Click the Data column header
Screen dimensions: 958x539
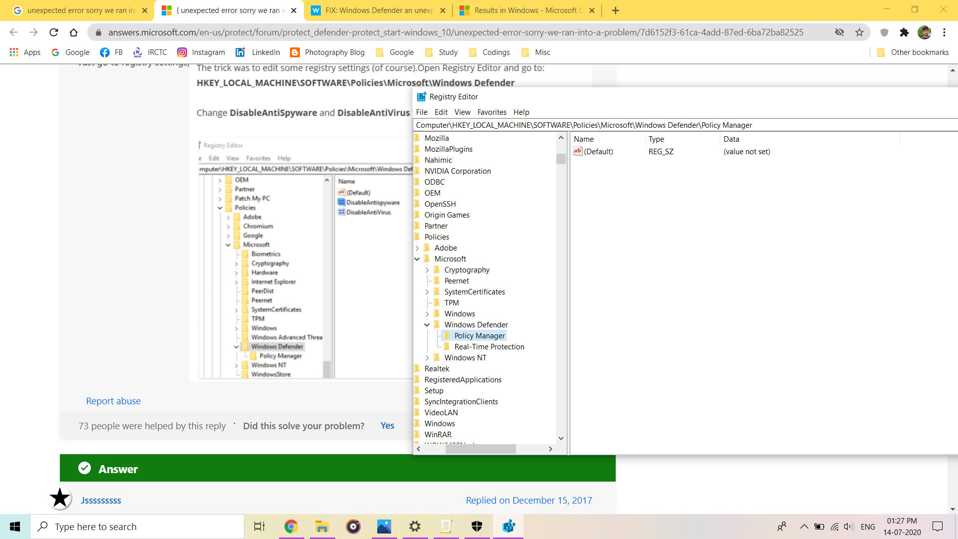click(x=810, y=139)
